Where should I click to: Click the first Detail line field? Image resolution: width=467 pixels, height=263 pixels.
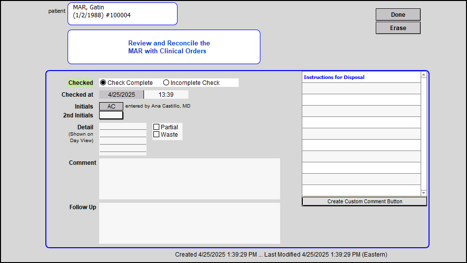tap(123, 127)
